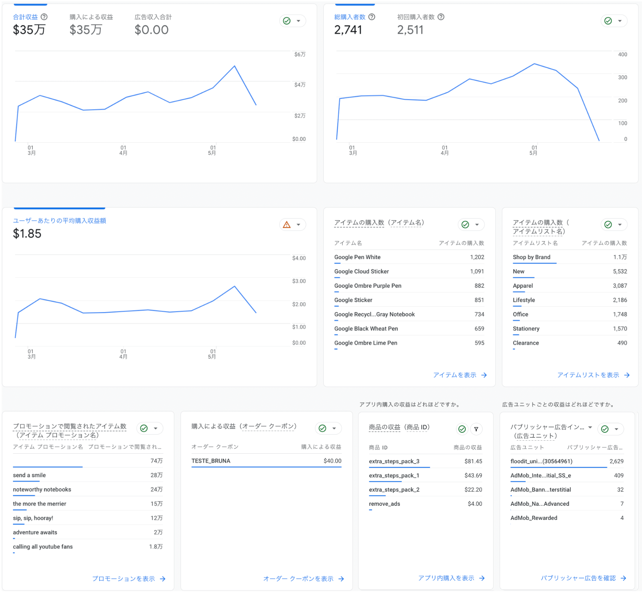The width and height of the screenshot is (642, 599).
Task: Click the Stationery list row
Action: coord(570,328)
